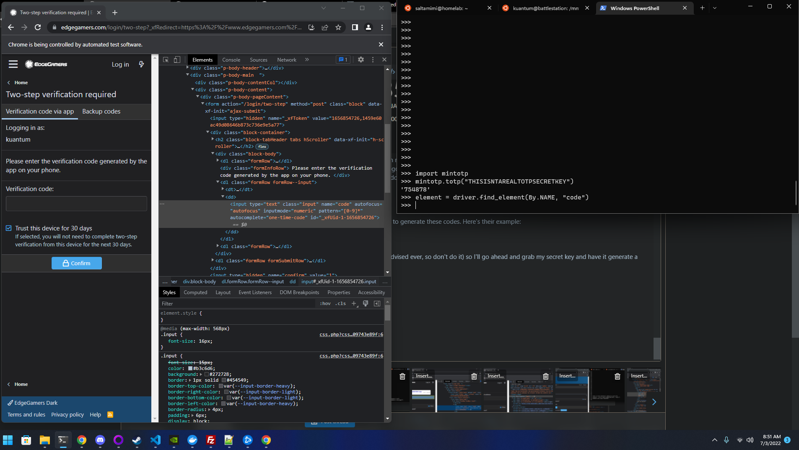
Task: Collapse the div p-body-main node
Action: point(187,75)
